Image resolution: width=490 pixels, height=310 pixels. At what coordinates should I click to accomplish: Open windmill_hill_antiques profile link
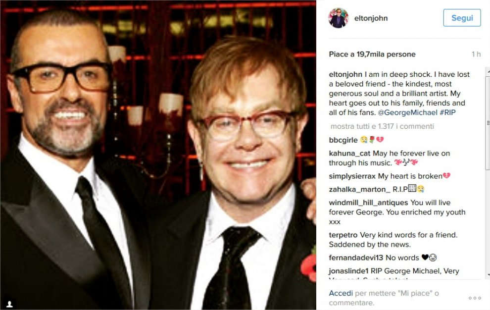coord(368,203)
